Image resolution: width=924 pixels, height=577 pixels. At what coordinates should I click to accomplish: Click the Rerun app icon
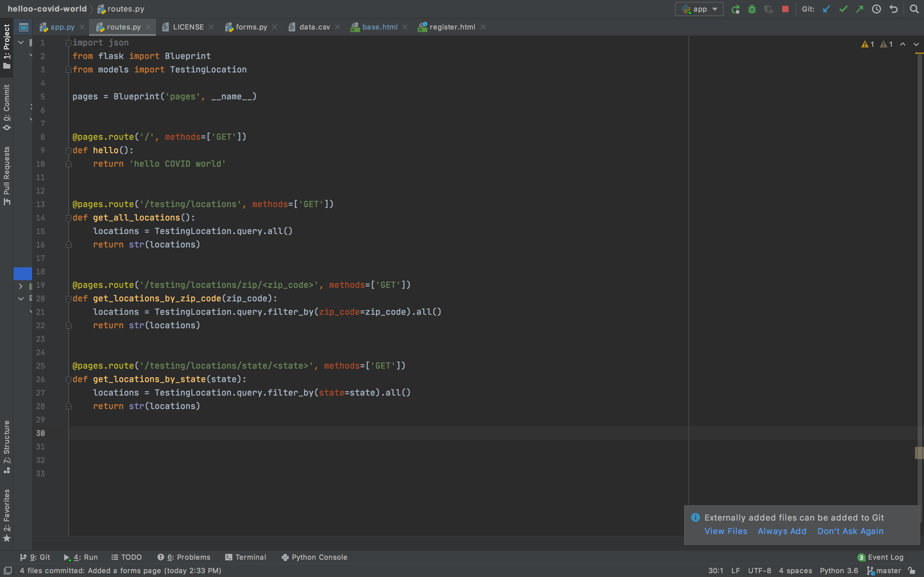pyautogui.click(x=735, y=9)
